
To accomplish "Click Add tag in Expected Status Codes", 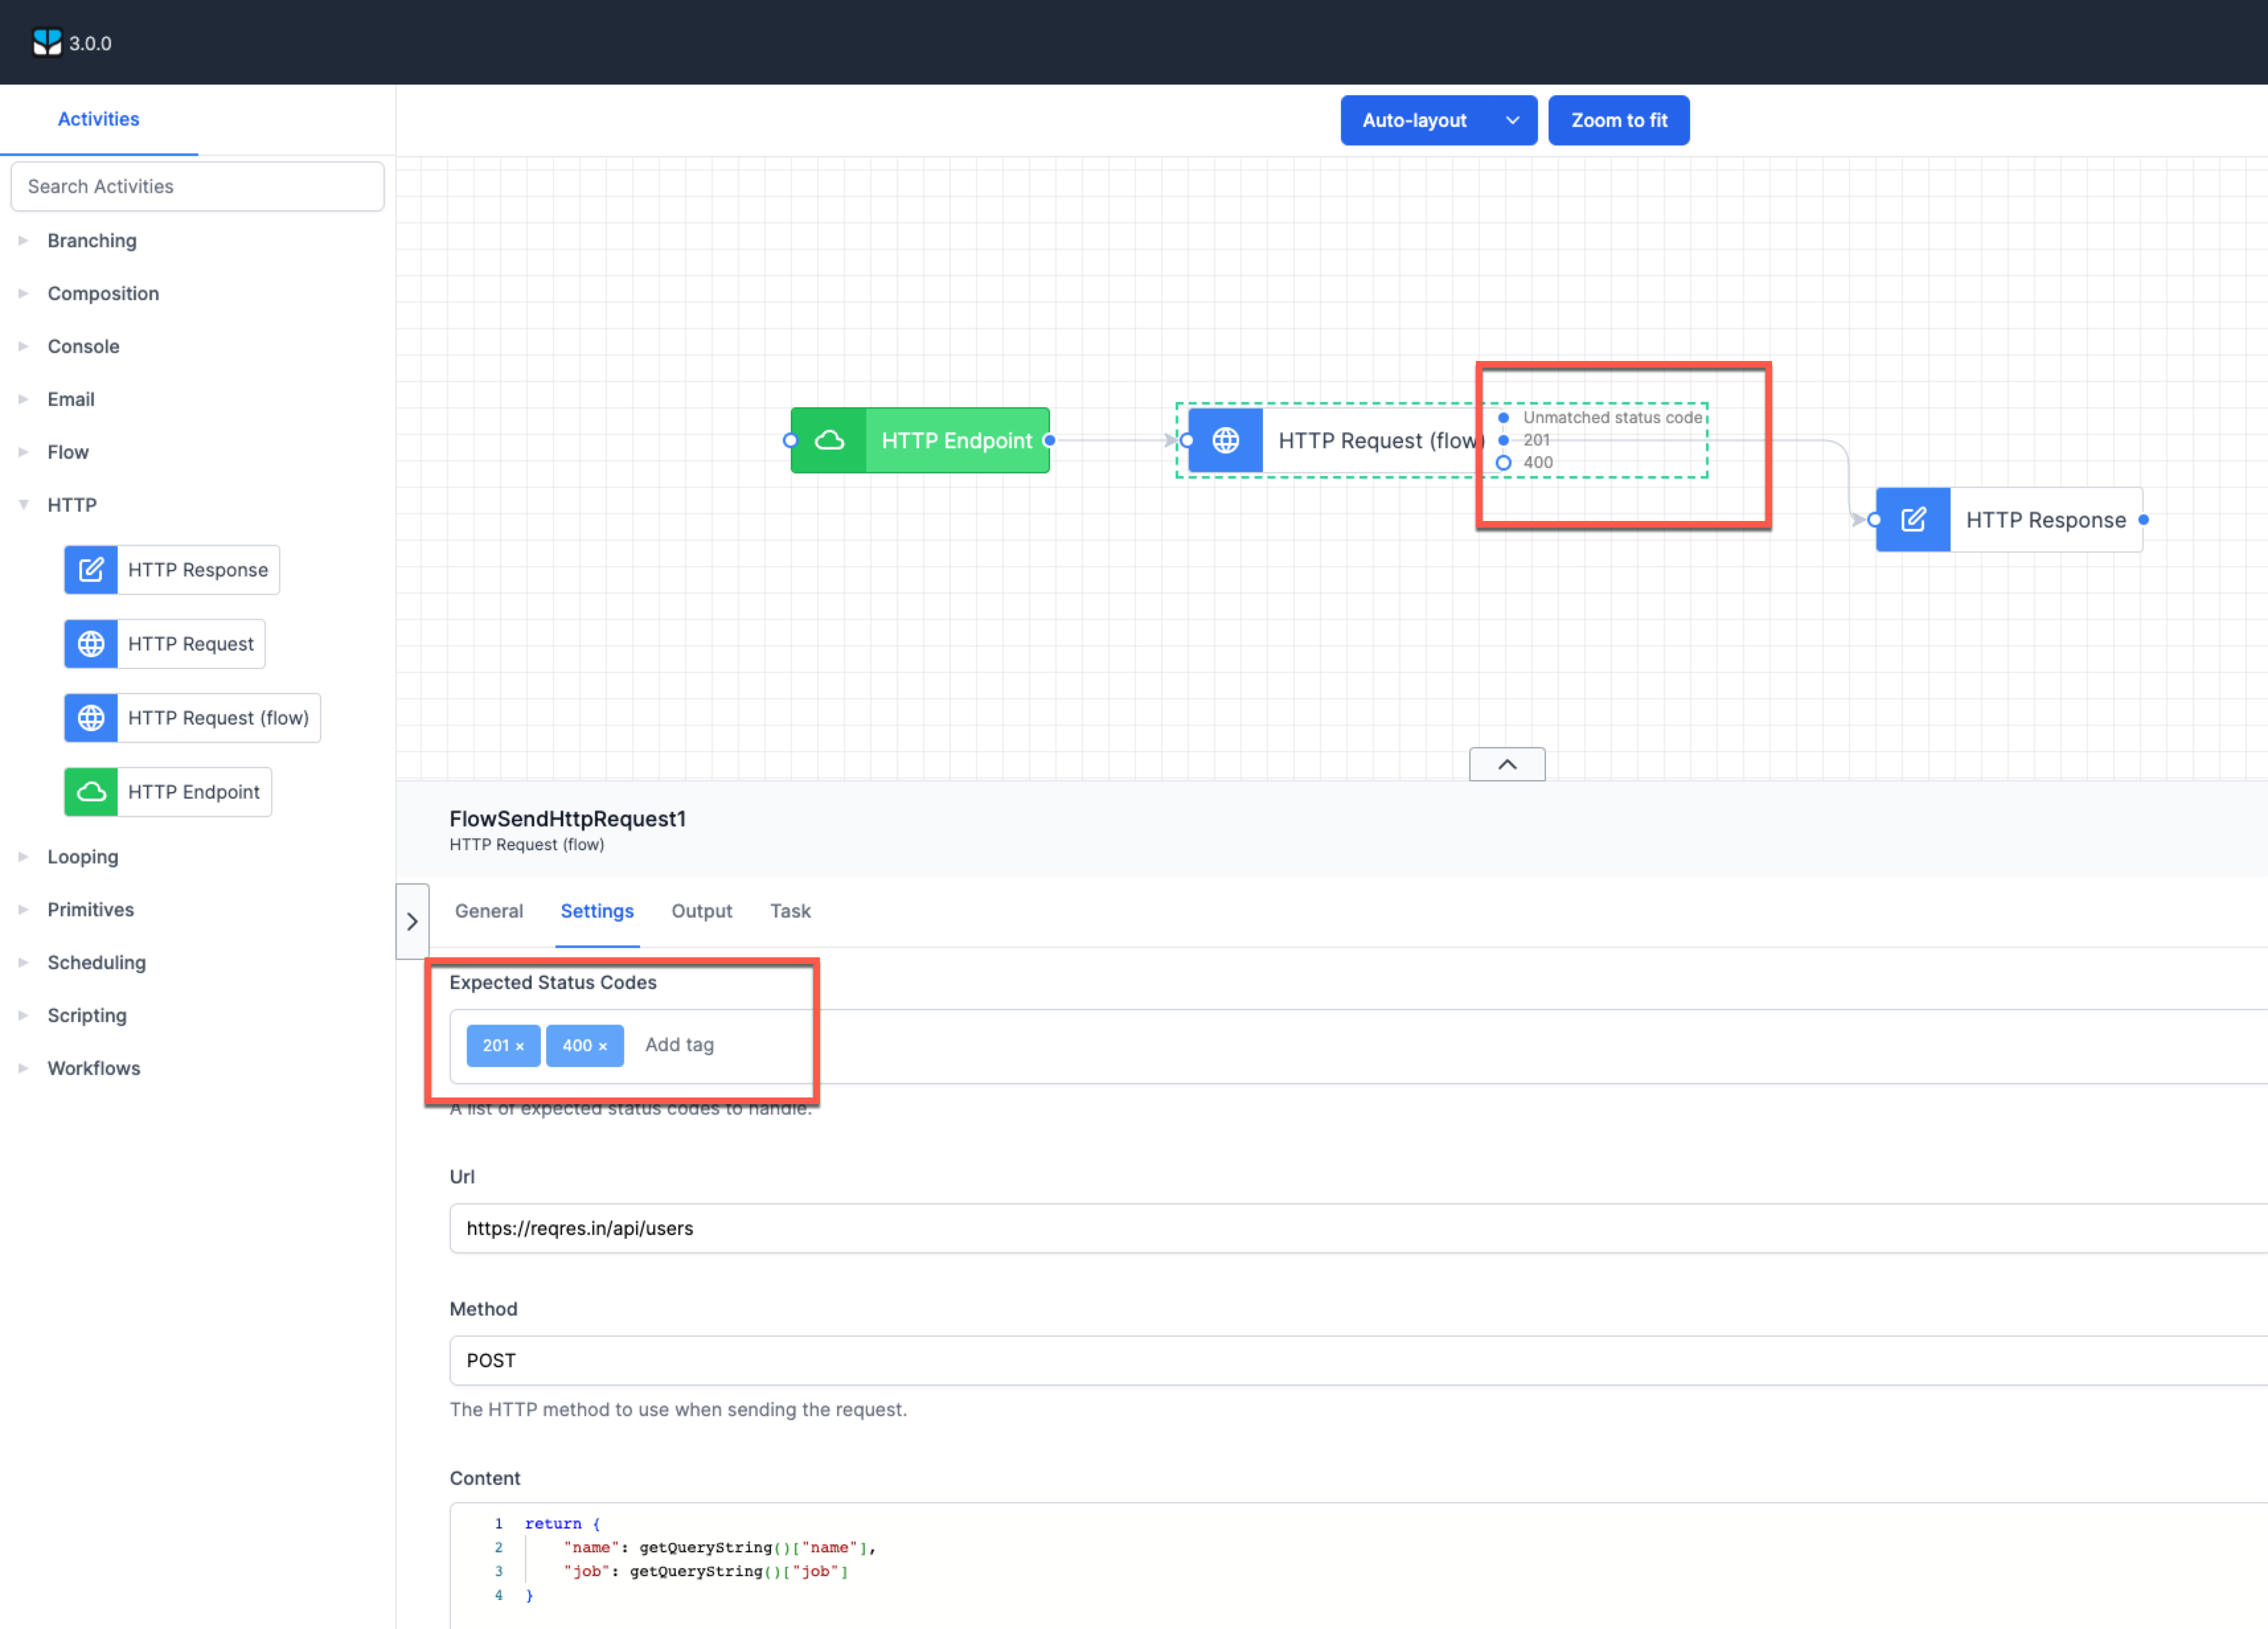I will [x=679, y=1045].
